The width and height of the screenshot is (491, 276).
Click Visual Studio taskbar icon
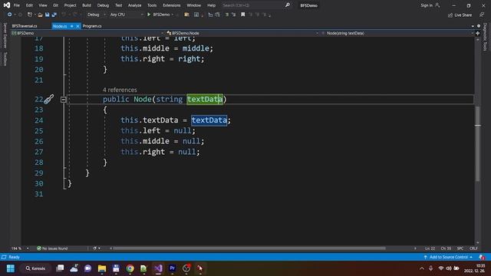coord(158,268)
